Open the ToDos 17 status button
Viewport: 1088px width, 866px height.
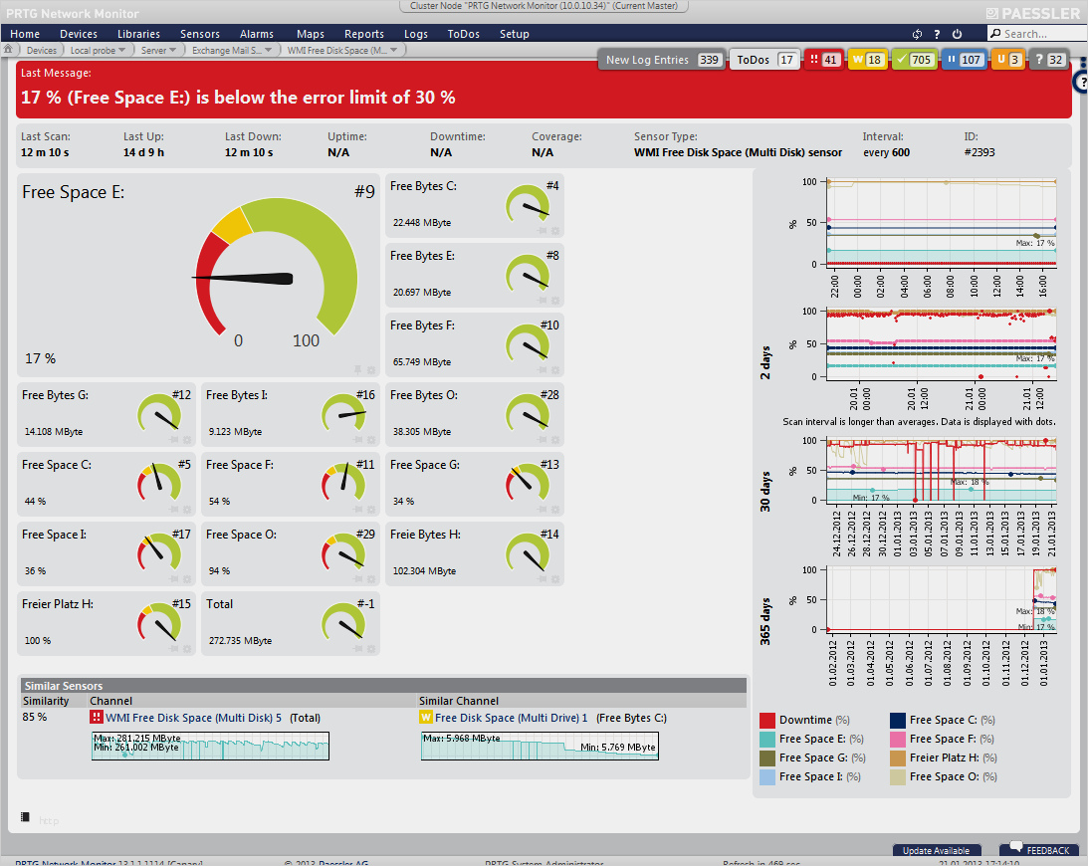point(765,60)
